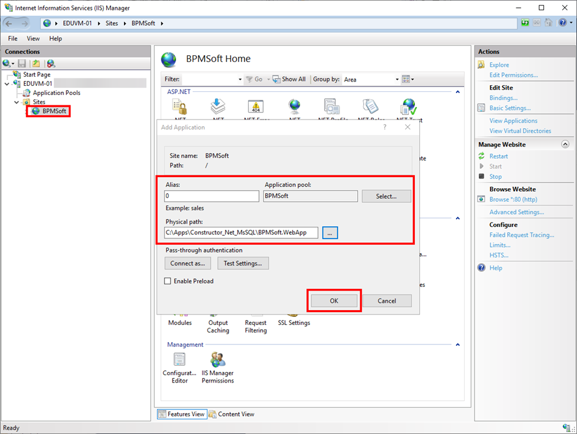Click the lock icon in ASP.NET section
Screen dimensions: 577x434
pos(180,107)
